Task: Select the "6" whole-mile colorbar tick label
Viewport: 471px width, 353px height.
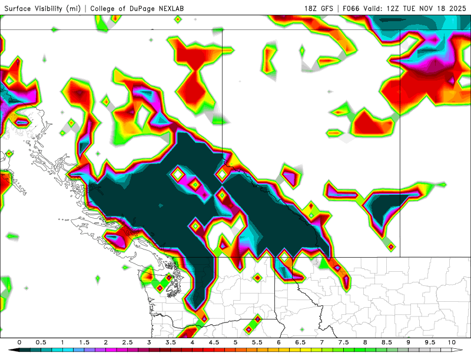Action: [x=278, y=342]
